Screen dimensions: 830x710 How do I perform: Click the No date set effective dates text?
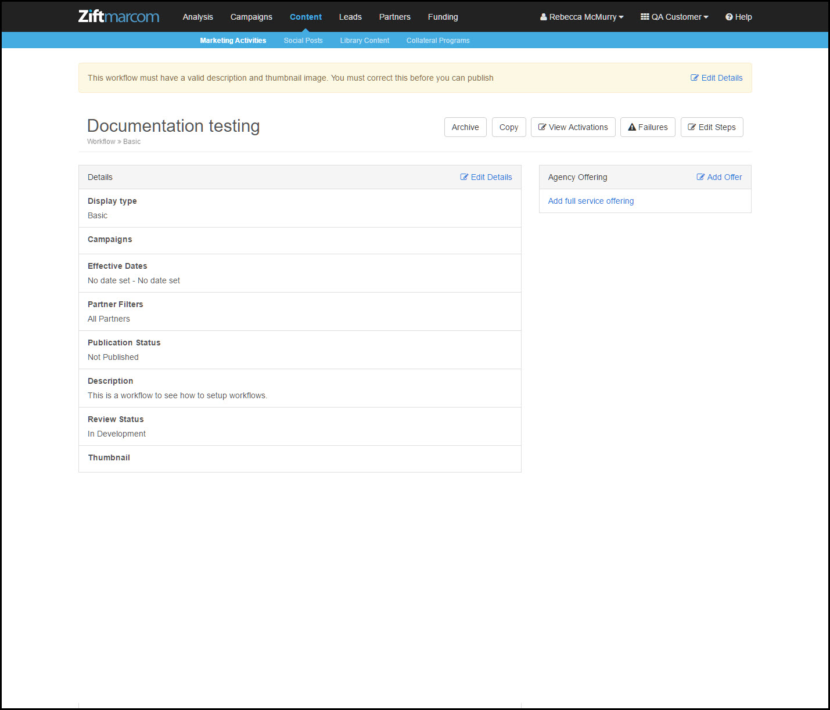(134, 280)
